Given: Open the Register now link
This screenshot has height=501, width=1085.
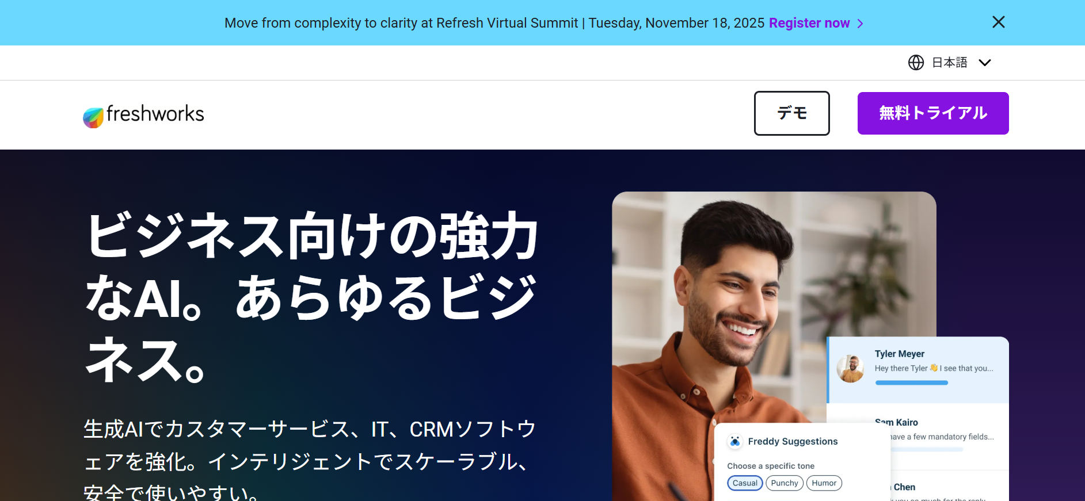Looking at the screenshot, I should pos(809,23).
